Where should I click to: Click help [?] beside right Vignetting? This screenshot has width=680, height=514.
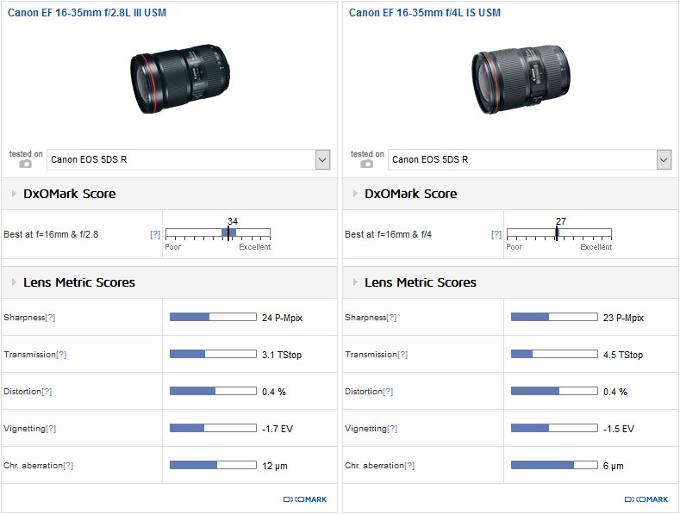391,429
